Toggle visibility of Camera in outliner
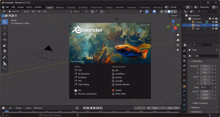 [x=213, y=22]
